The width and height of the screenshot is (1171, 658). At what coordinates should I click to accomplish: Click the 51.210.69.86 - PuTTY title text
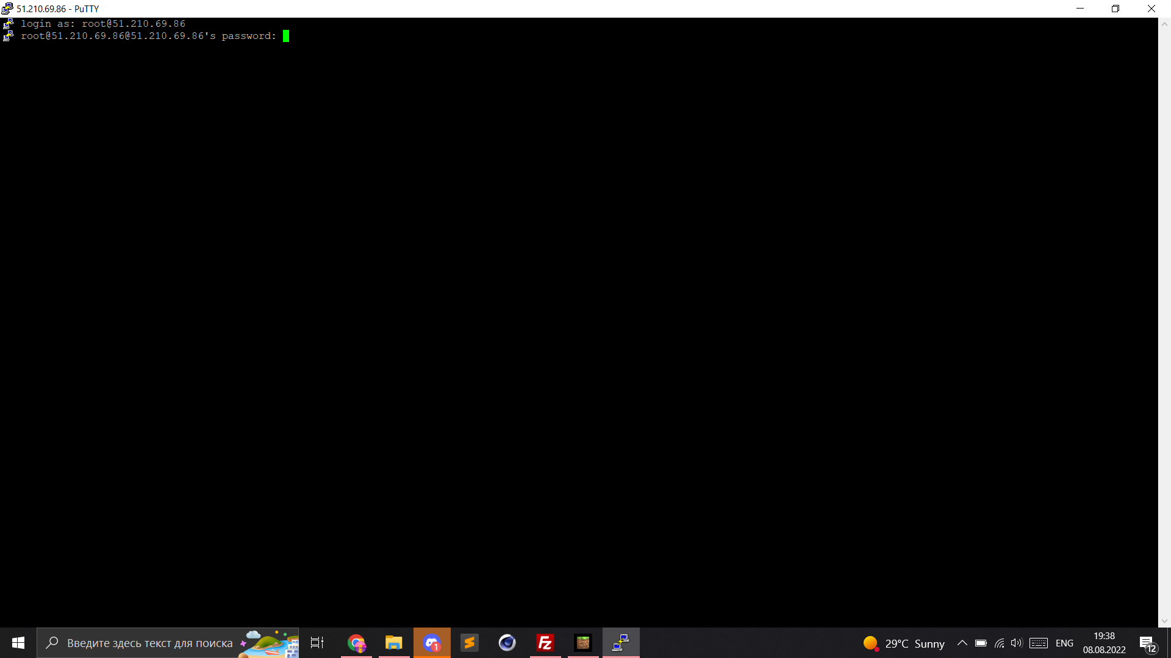point(57,9)
